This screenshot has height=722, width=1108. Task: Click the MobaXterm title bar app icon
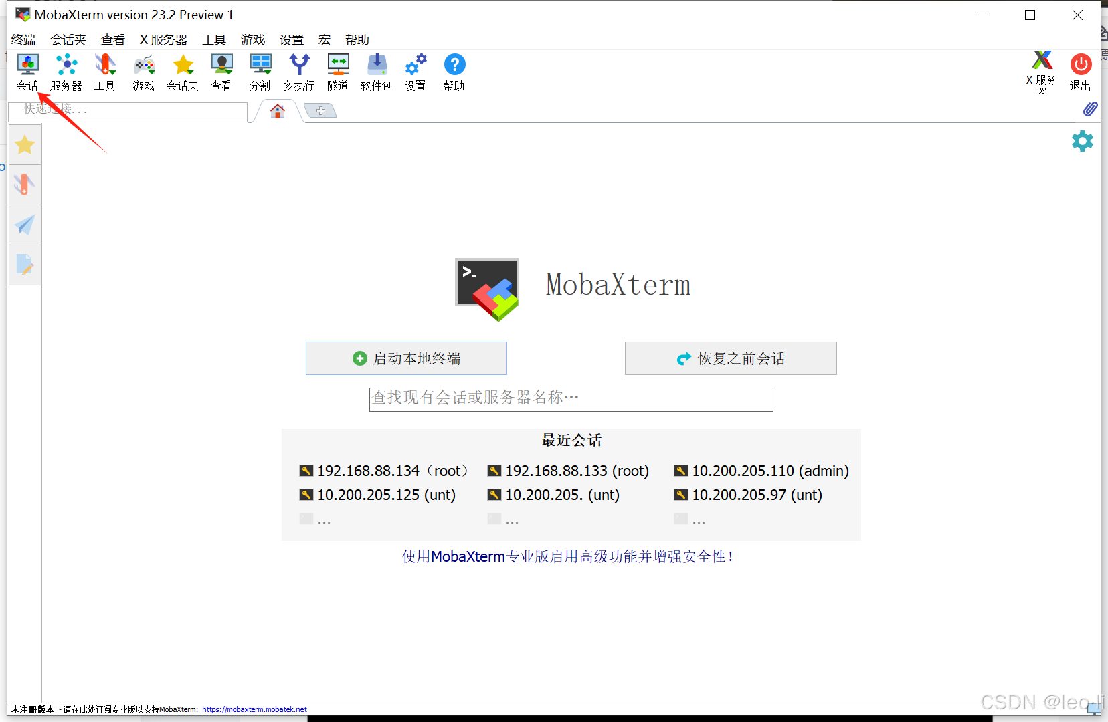23,15
